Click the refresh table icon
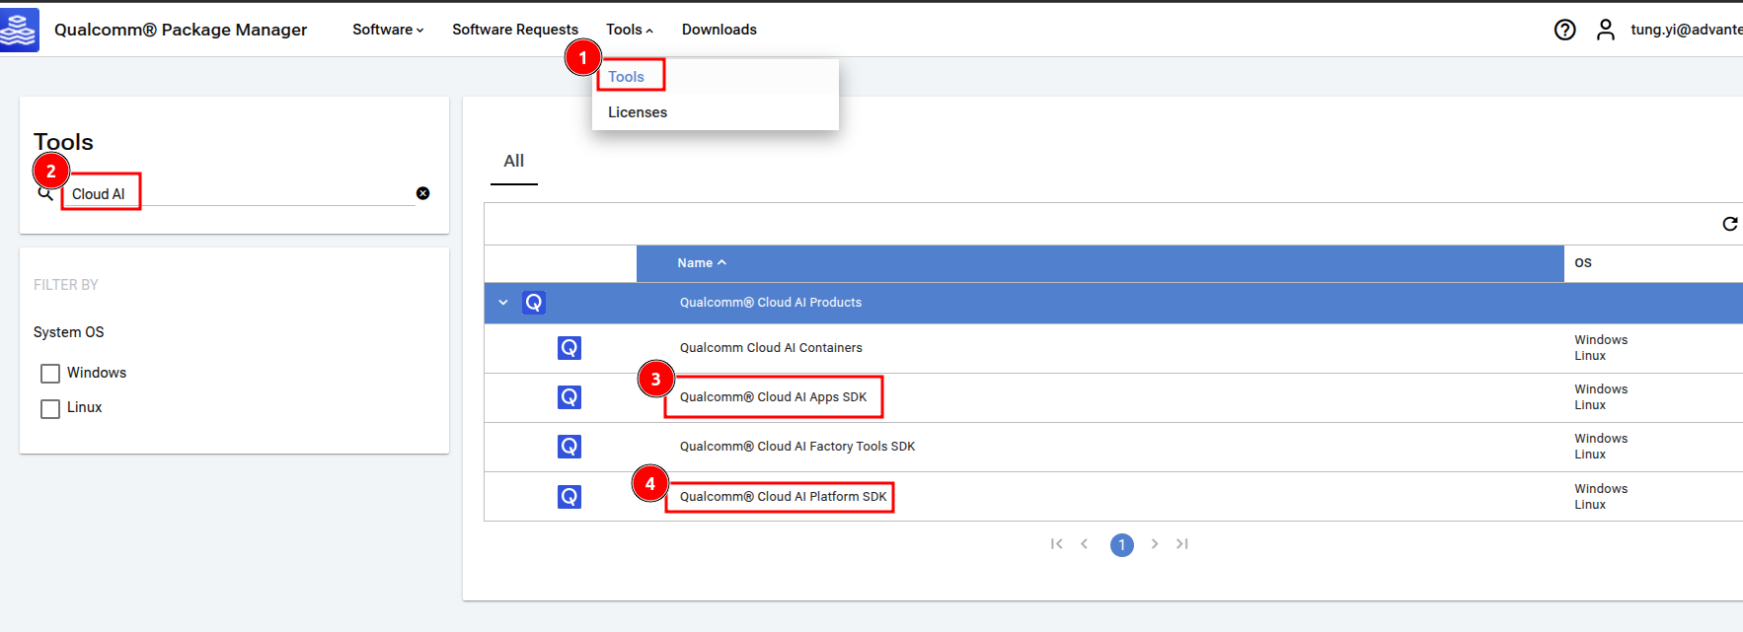The image size is (1743, 632). point(1729,224)
